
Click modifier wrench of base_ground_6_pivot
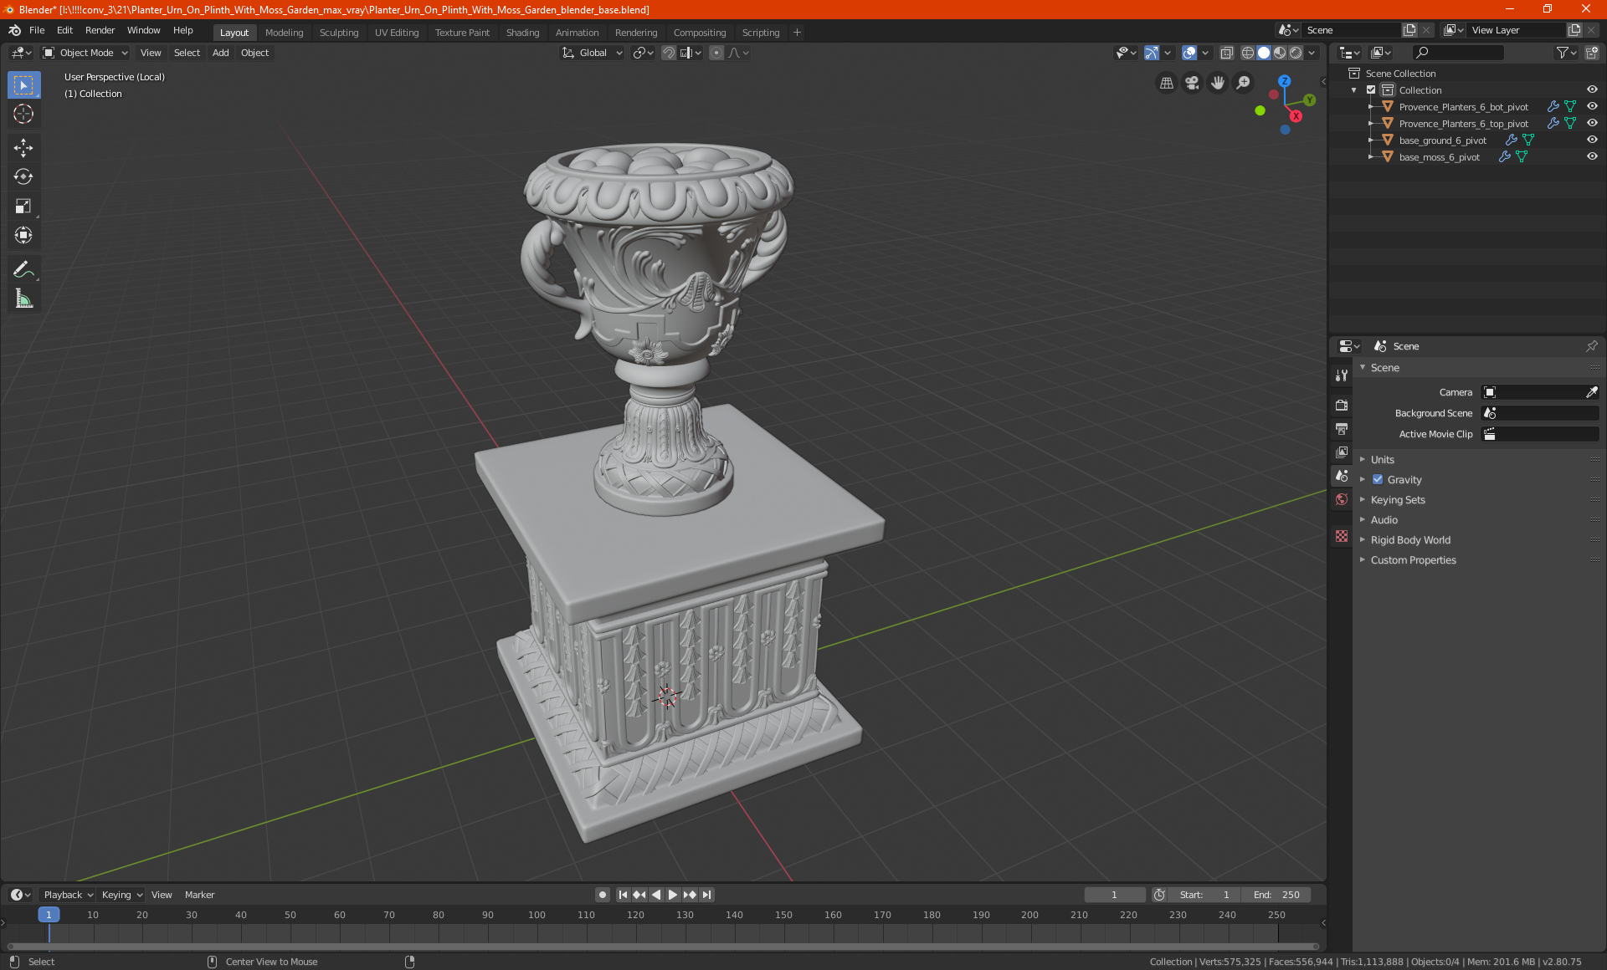point(1512,140)
